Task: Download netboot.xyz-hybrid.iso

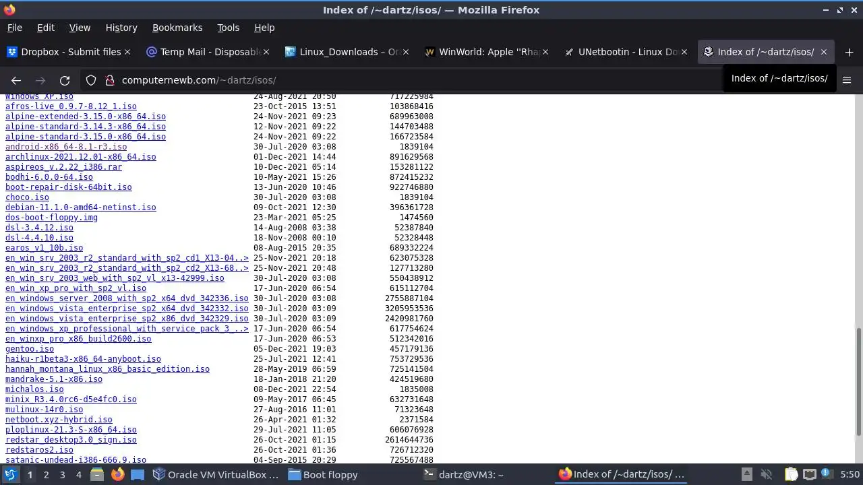Action: [59, 420]
